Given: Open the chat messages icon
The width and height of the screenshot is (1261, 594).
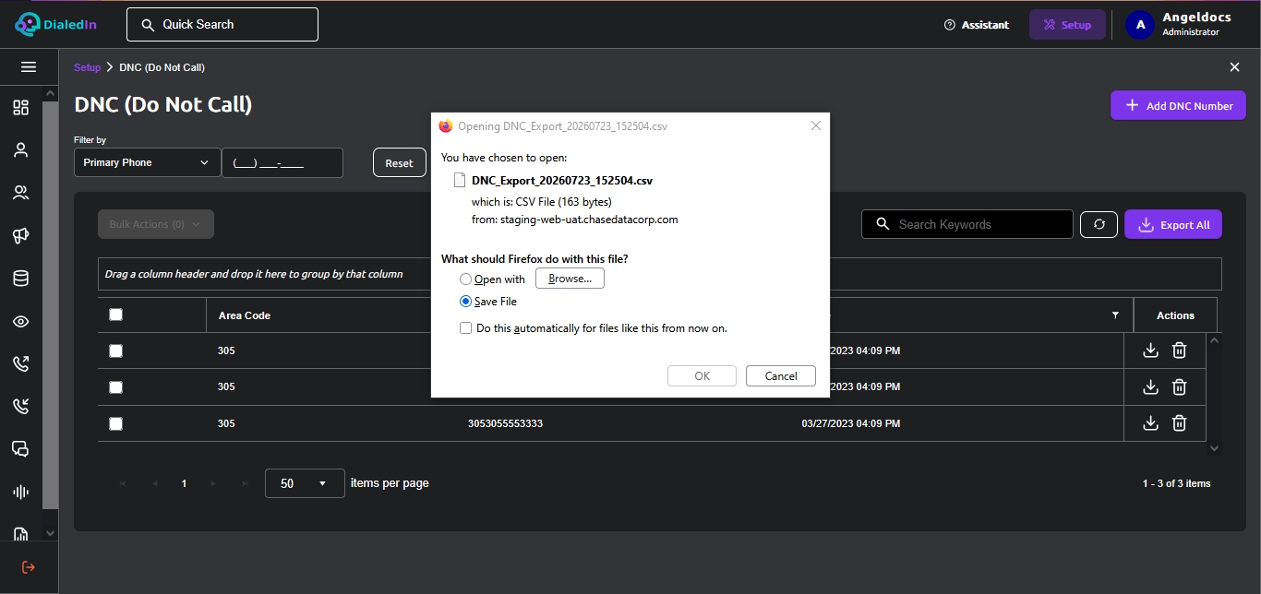Looking at the screenshot, I should [21, 449].
